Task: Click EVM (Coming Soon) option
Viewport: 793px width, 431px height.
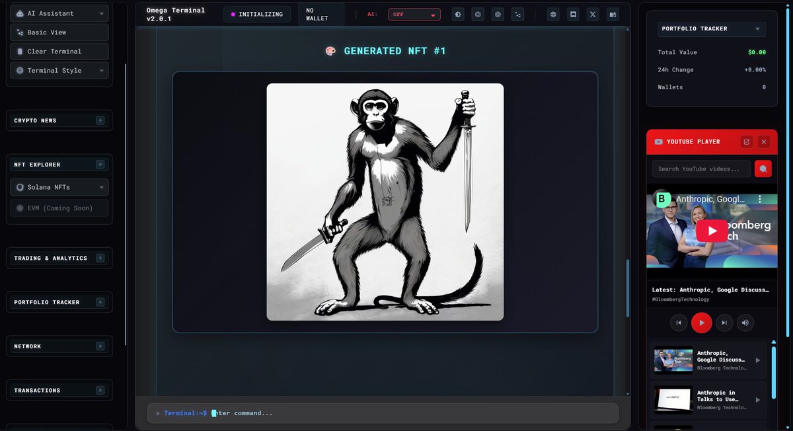Action: coord(59,208)
